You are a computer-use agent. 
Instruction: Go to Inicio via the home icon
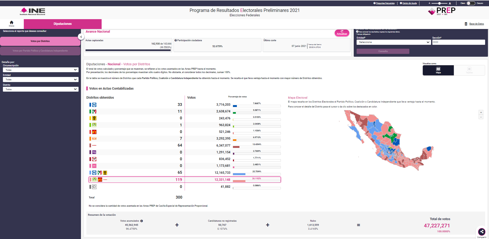[x=11, y=23]
